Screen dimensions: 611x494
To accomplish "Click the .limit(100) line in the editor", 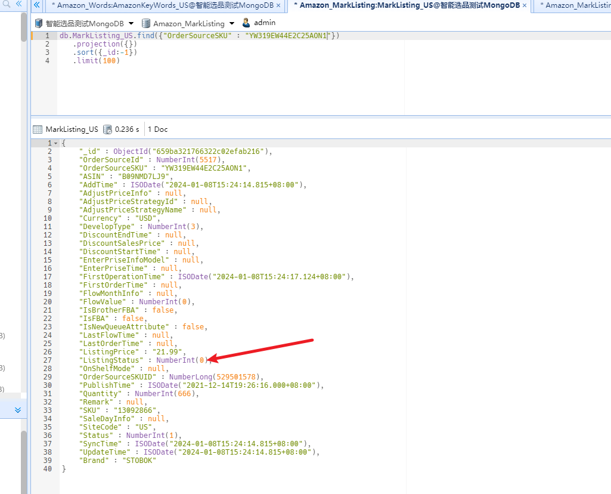I will pyautogui.click(x=96, y=61).
